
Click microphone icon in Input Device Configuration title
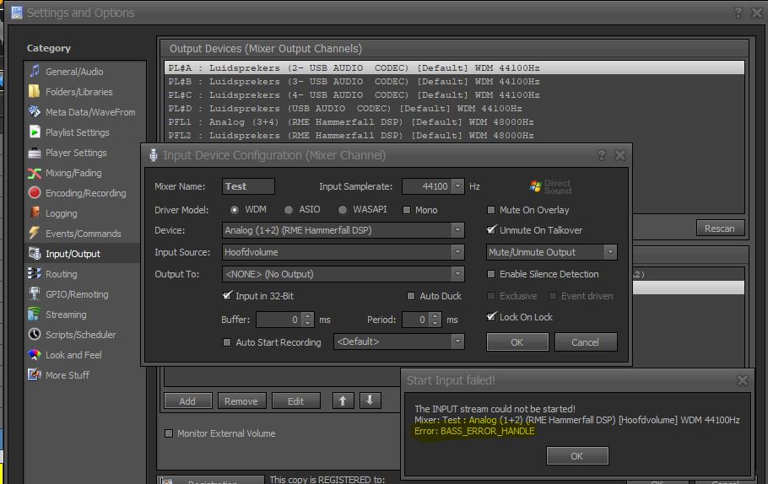pyautogui.click(x=154, y=155)
